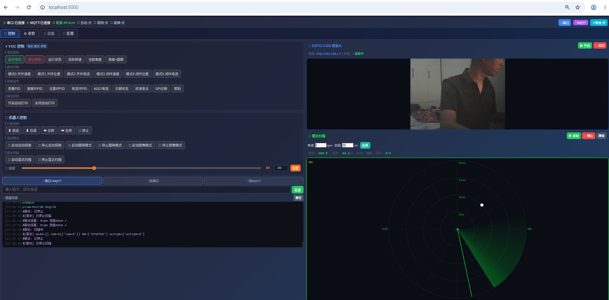Click the 左转 turn-left arrow button

(49, 130)
